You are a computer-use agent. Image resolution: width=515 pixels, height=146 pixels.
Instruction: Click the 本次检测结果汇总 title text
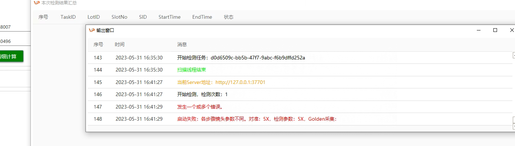[x=59, y=3]
